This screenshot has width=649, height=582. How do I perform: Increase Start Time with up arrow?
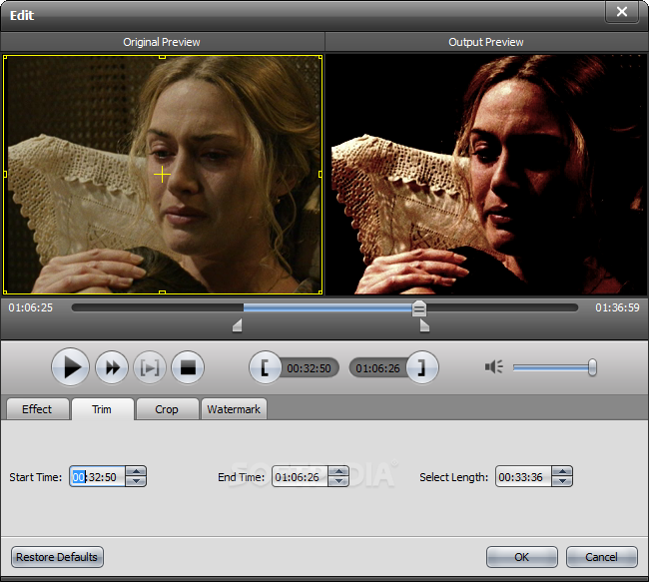(136, 472)
